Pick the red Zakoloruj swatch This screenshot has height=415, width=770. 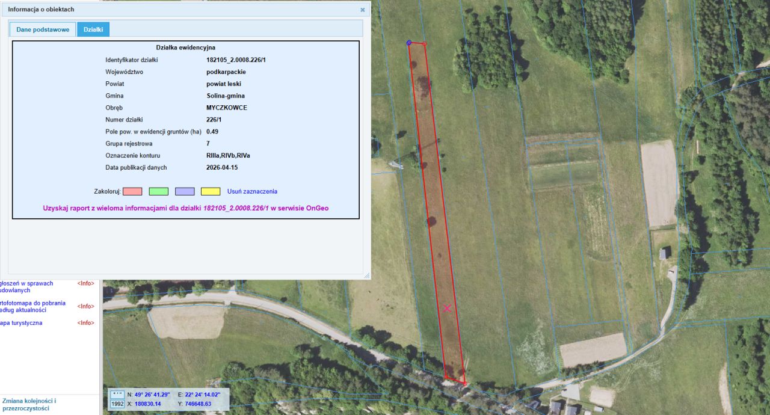point(132,191)
